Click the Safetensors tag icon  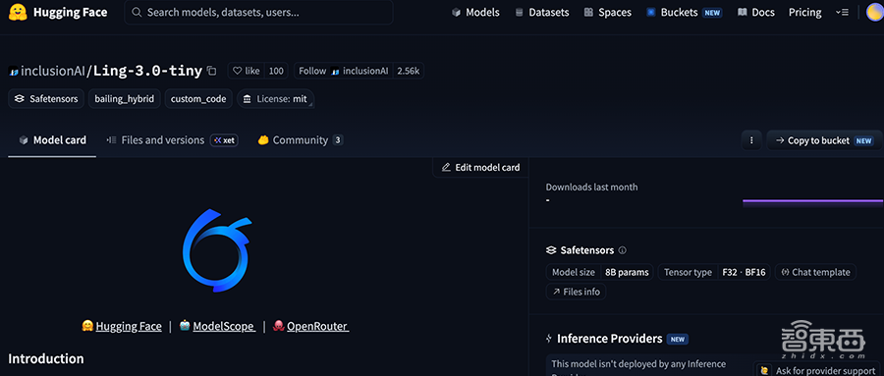20,98
